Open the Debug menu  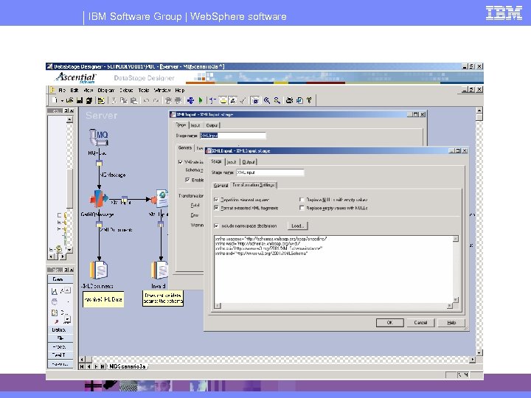tap(126, 91)
